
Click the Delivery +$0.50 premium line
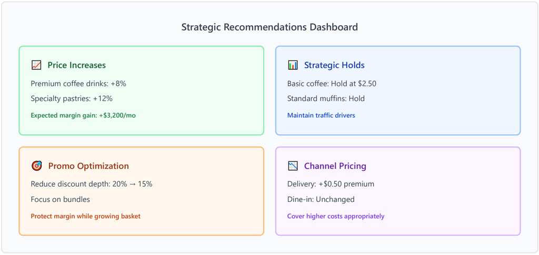click(331, 184)
